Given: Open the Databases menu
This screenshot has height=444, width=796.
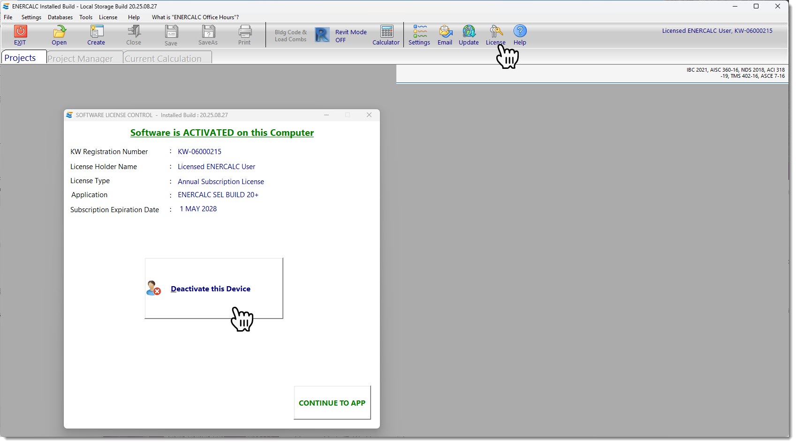Looking at the screenshot, I should (x=60, y=17).
